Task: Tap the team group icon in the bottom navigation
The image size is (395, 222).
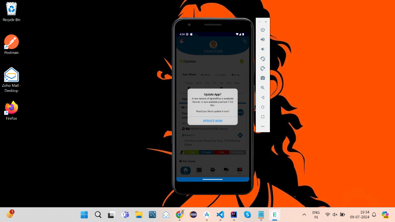Action: click(x=213, y=170)
